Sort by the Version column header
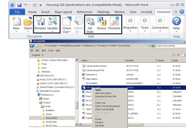This screenshot has height=128, width=186. [x=164, y=60]
